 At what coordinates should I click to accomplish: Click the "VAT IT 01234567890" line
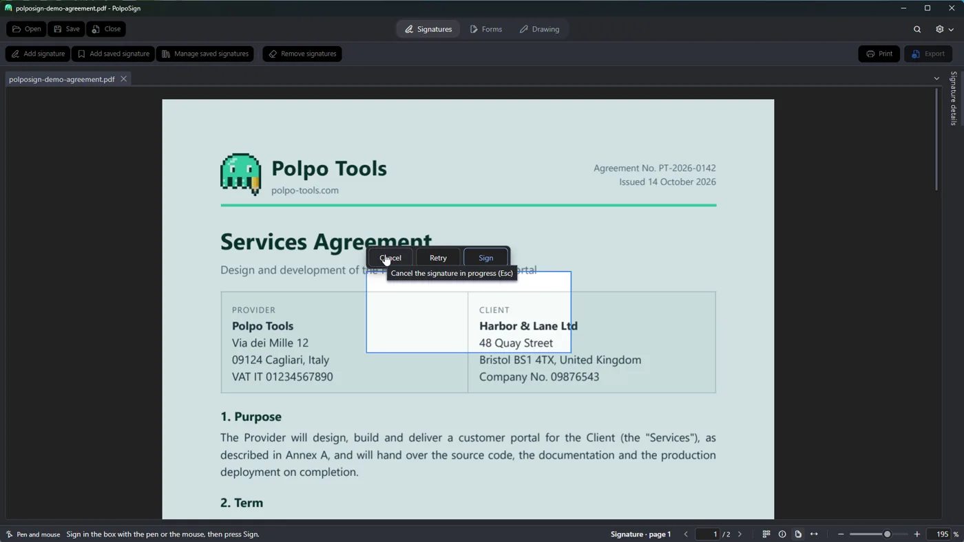click(282, 377)
